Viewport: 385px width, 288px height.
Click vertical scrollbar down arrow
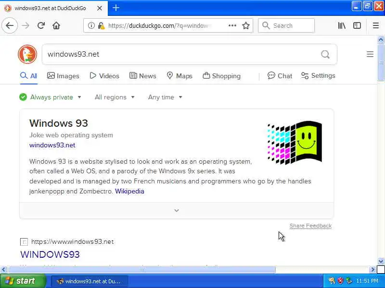click(x=381, y=261)
